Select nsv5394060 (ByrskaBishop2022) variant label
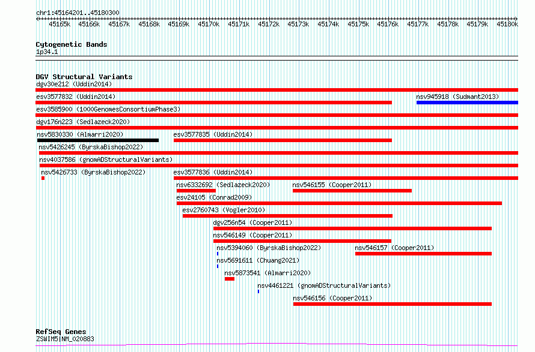The height and width of the screenshot is (352, 535). [x=269, y=248]
